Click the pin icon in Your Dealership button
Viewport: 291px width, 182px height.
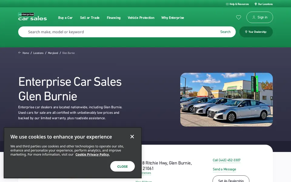click(246, 32)
